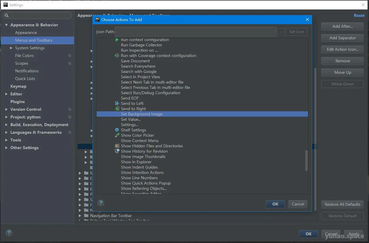The image size is (369, 243).
Task: Expand the Other Settings section
Action: pyautogui.click(x=6, y=148)
